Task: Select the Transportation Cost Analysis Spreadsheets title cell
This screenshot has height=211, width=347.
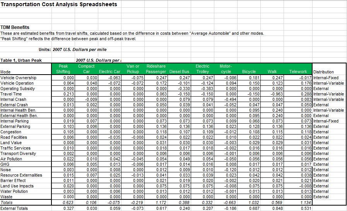Action: click(59, 5)
